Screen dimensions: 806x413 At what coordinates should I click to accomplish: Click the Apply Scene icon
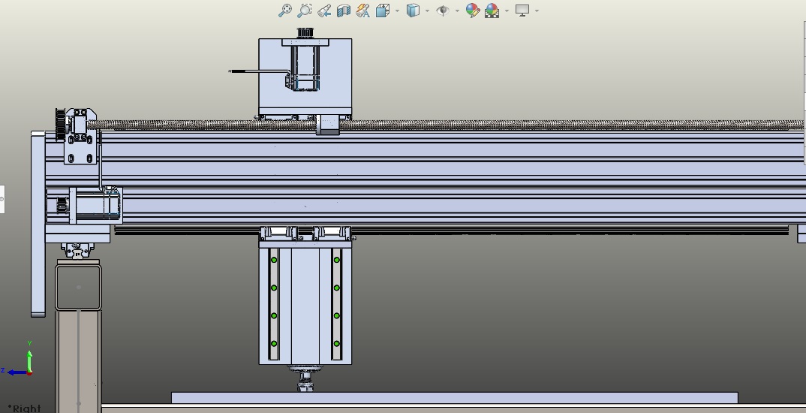pyautogui.click(x=492, y=11)
